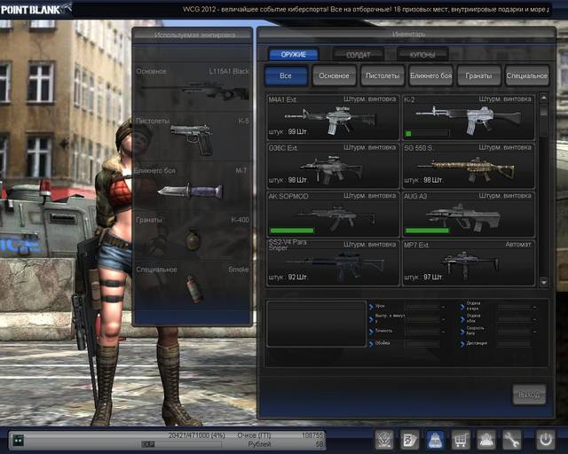Click the Специальное equipment slot label
Viewport: 568px width, 454px height.
(x=157, y=270)
